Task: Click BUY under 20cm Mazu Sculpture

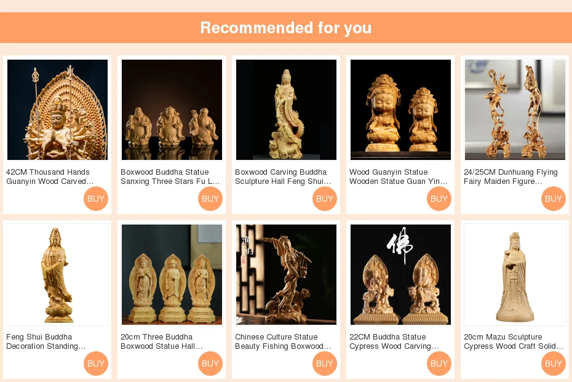Action: [554, 364]
